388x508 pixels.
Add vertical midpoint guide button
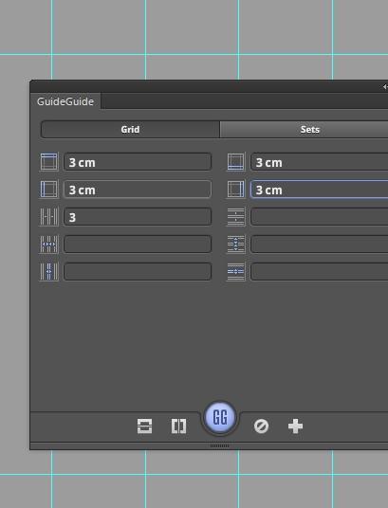[x=178, y=426]
